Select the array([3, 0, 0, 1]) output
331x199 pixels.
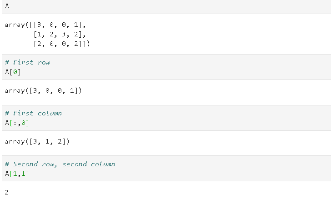pos(43,91)
